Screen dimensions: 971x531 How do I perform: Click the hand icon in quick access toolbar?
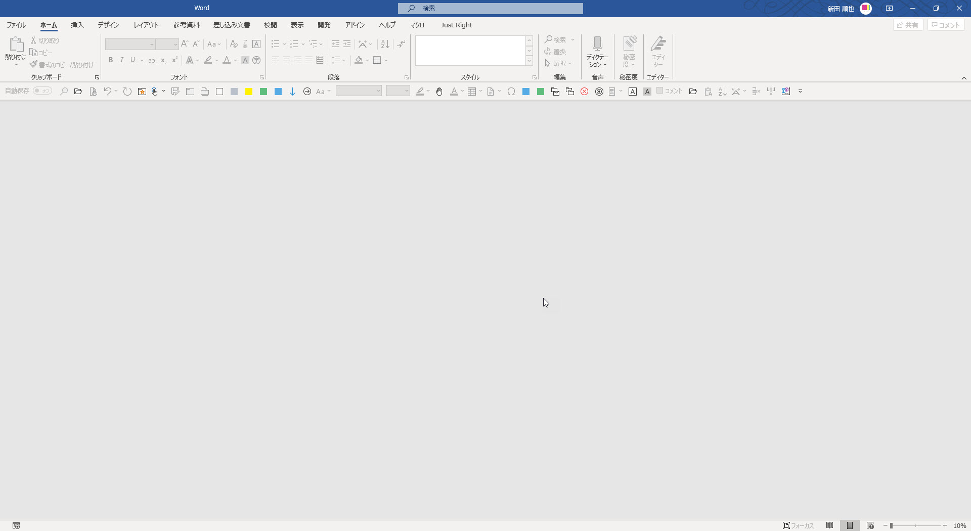pyautogui.click(x=439, y=92)
